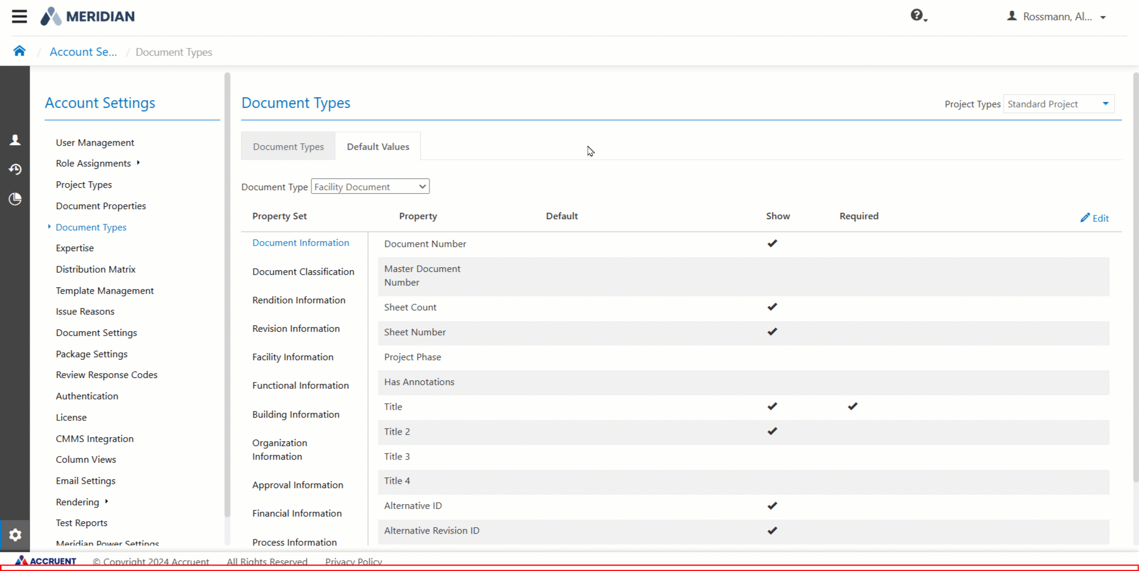This screenshot has height=571, width=1139.
Task: Select the user profile sidebar icon
Action: (x=15, y=140)
